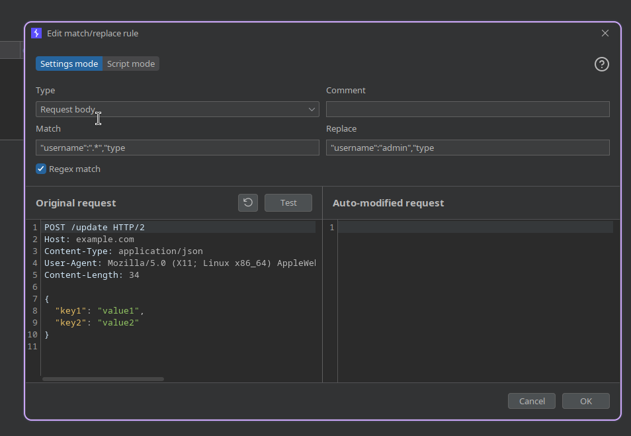Viewport: 631px width, 436px height.
Task: Click the Original request horizontal scrollbar
Action: coord(103,379)
